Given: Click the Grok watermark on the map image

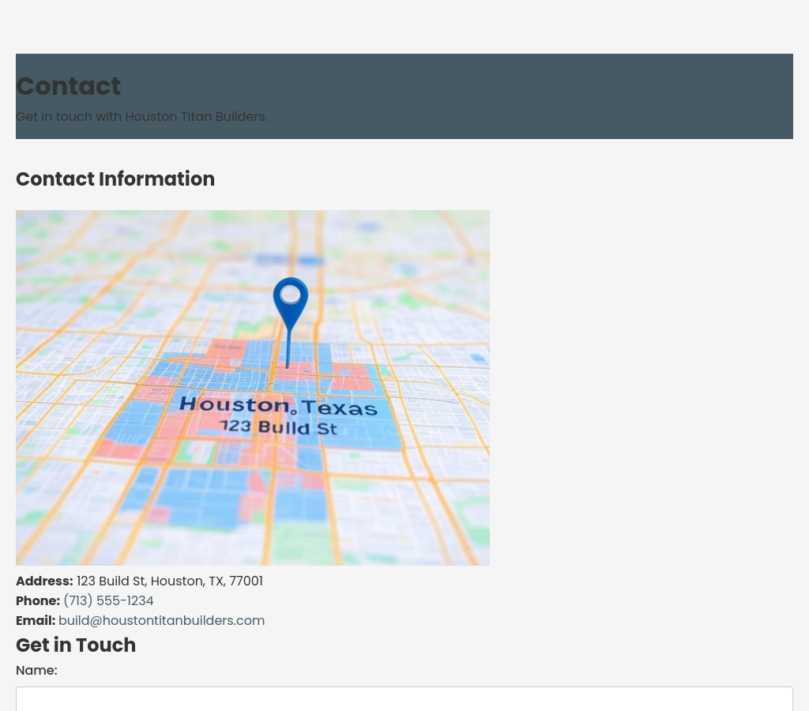Looking at the screenshot, I should [x=469, y=554].
